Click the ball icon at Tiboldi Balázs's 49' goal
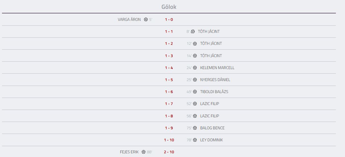This screenshot has height=157, width=345. click(195, 92)
